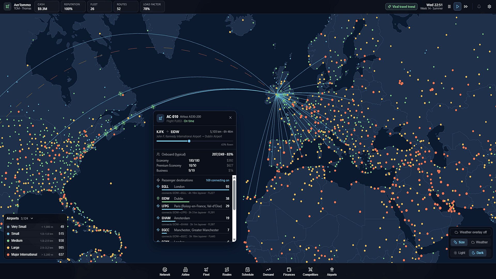
Task: Click the destinations list scrollbar thumb
Action: [234, 195]
